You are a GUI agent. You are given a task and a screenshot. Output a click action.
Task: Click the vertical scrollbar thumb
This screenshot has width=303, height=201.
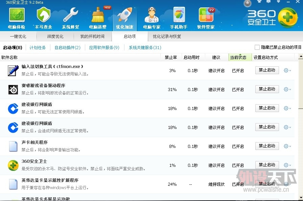(x=301, y=84)
